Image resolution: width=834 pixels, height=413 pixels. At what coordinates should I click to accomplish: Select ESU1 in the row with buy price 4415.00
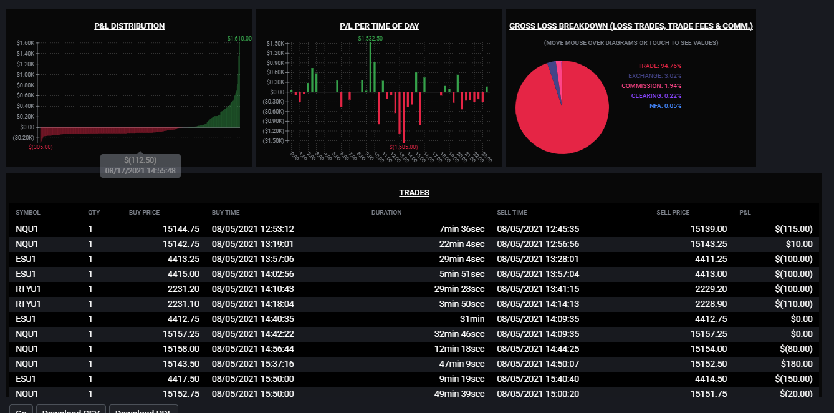[x=27, y=274]
